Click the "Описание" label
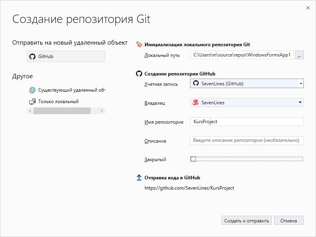 pyautogui.click(x=155, y=141)
